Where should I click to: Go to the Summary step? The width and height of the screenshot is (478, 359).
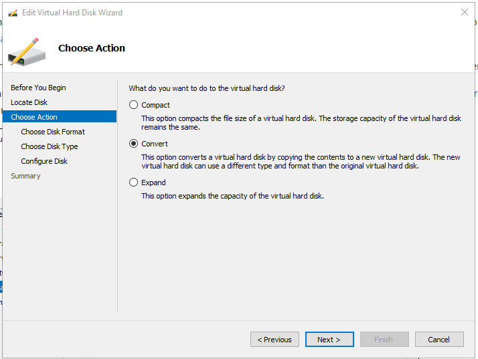tap(25, 176)
